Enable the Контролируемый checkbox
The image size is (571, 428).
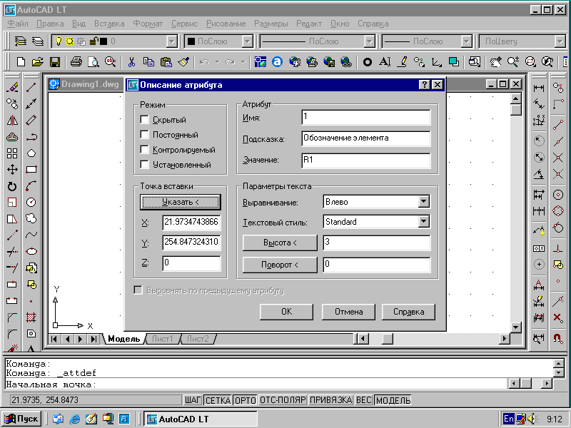(144, 149)
